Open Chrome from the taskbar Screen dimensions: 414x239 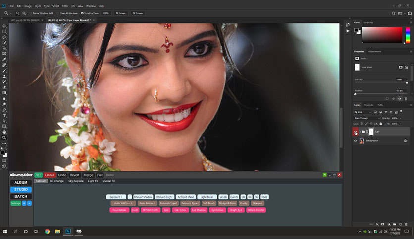47,232
